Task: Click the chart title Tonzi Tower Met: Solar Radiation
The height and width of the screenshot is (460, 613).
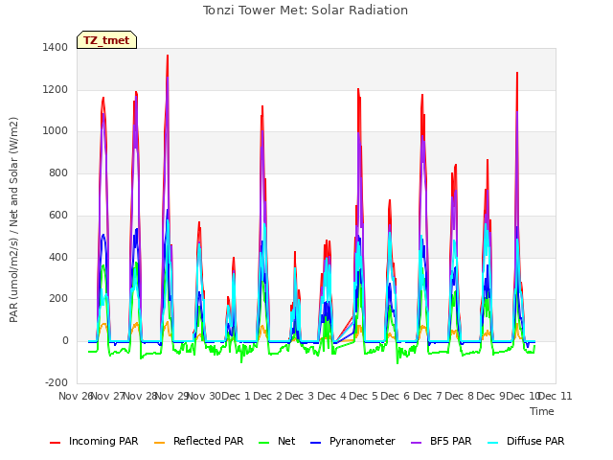Action: click(x=306, y=11)
